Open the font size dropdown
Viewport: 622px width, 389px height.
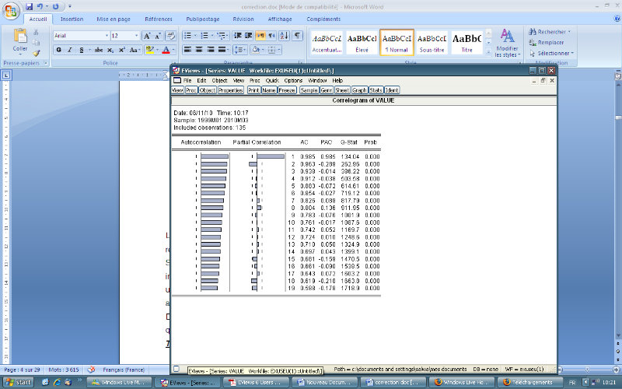(x=136, y=36)
